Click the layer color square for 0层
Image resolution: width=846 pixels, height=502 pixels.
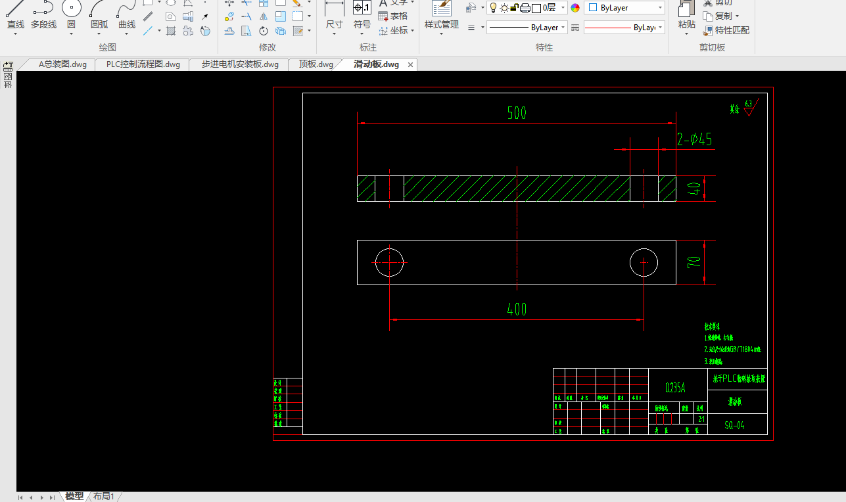(536, 8)
